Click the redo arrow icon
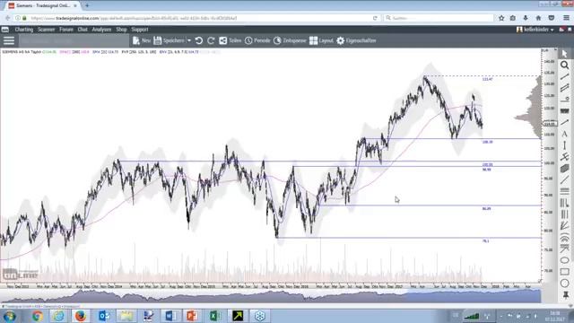Screen dimensions: 574x323 [211, 40]
